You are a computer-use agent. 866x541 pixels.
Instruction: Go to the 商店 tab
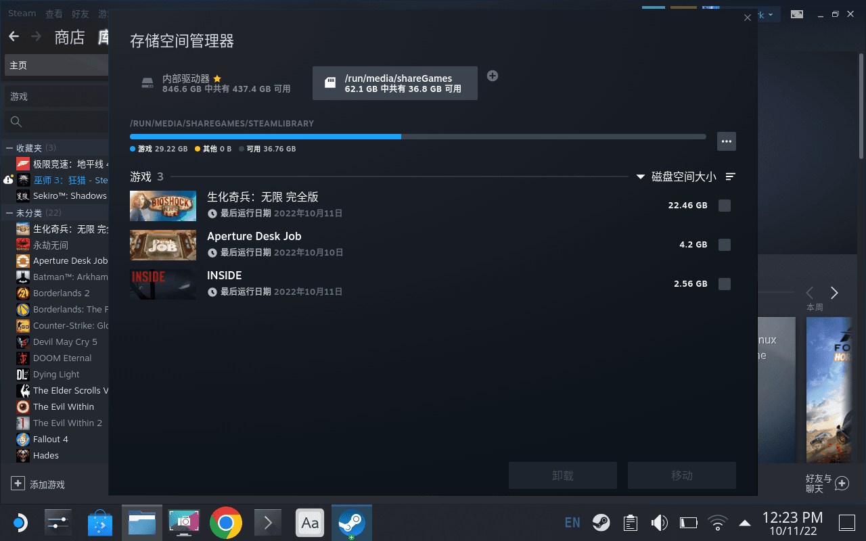click(70, 37)
